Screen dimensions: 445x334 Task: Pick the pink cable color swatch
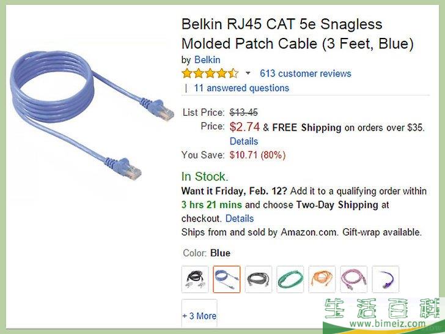coord(354,280)
